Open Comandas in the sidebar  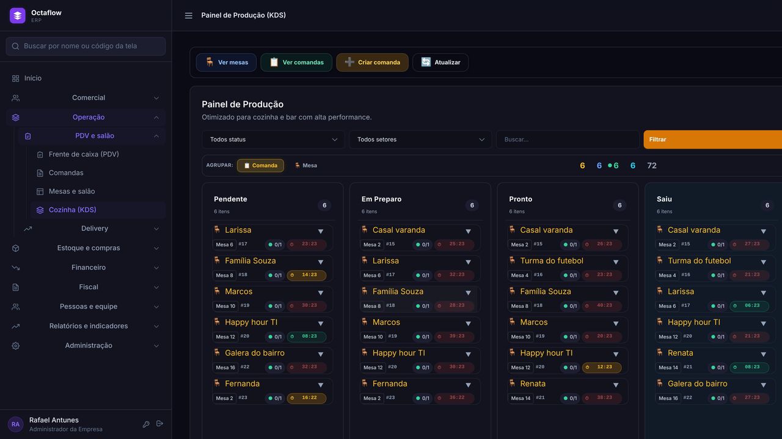click(98, 173)
